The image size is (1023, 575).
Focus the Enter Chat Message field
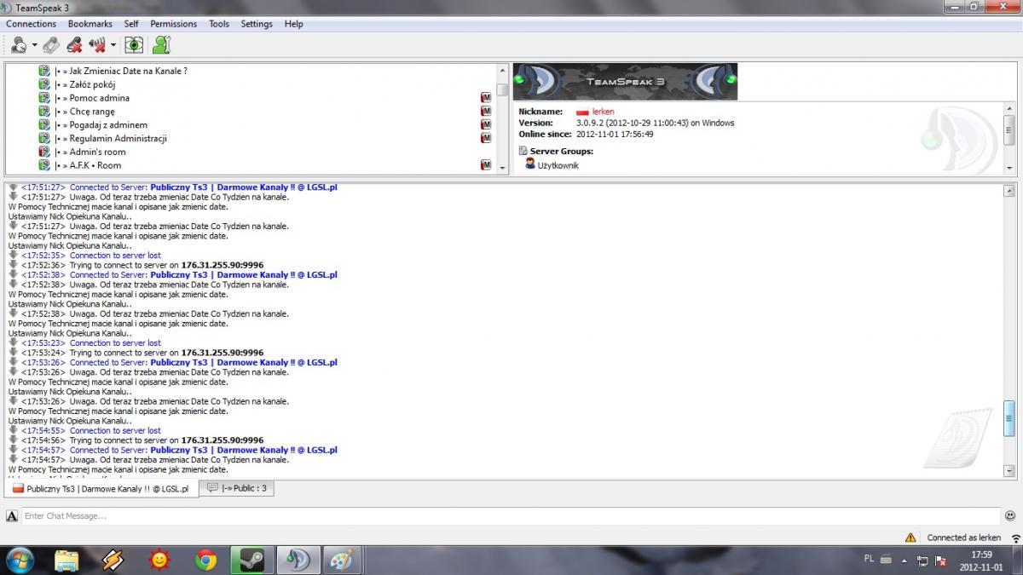pyautogui.click(x=510, y=515)
